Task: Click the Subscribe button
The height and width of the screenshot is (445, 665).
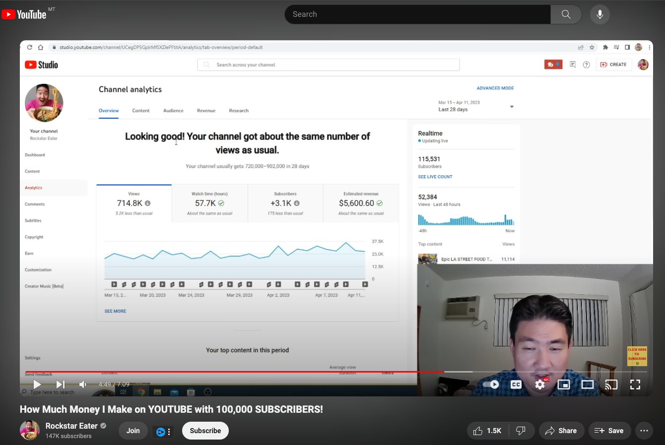Action: tap(205, 431)
